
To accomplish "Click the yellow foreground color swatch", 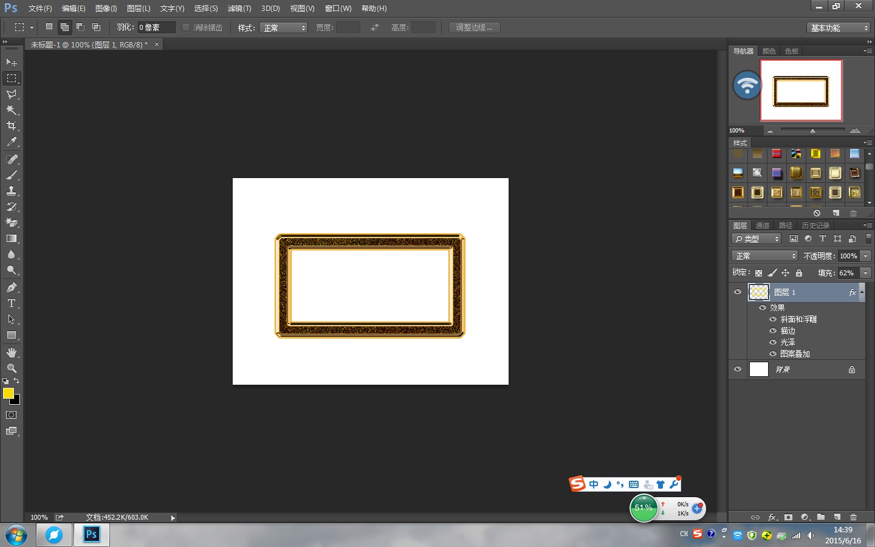I will (x=9, y=393).
